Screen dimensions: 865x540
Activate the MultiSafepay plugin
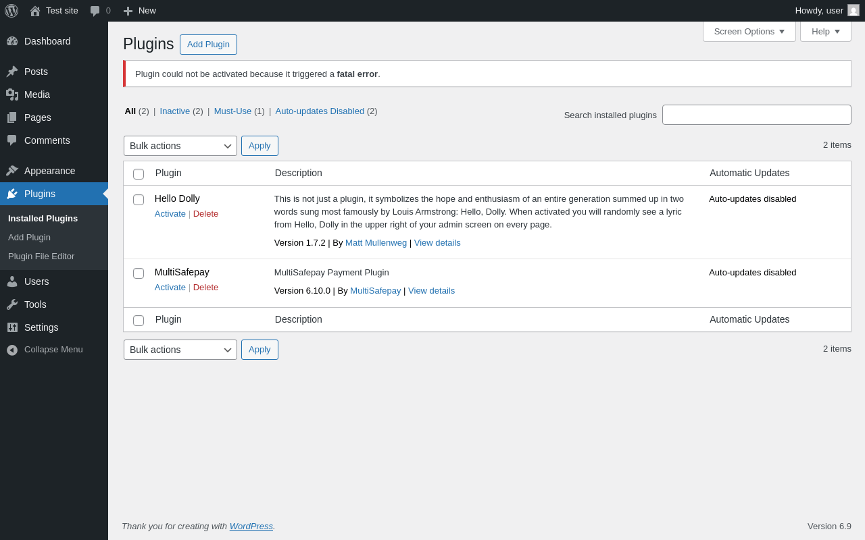[x=170, y=288]
